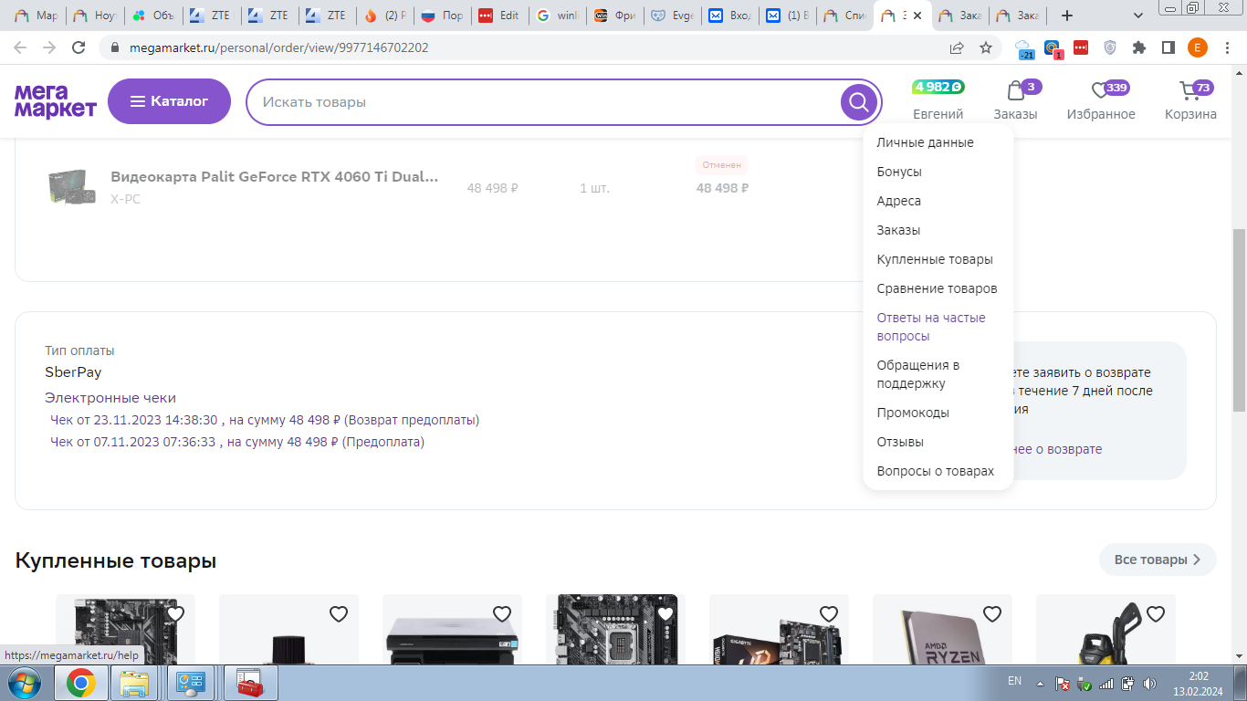Click the Megamarket logo
Screen dimensions: 1247x701
[56, 101]
